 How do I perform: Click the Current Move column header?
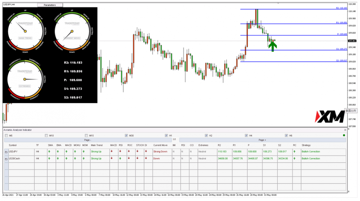160,145
